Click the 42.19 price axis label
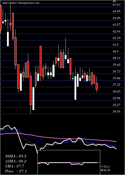The height and width of the screenshot is (175, 125). point(116,38)
